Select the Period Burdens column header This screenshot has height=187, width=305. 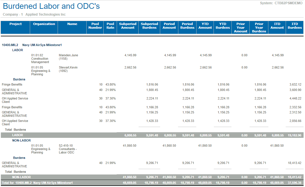tap(187, 26)
